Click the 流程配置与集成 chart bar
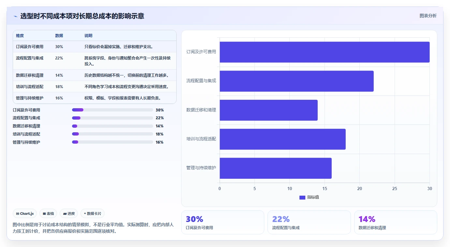This screenshot has height=247, width=450. (x=297, y=81)
